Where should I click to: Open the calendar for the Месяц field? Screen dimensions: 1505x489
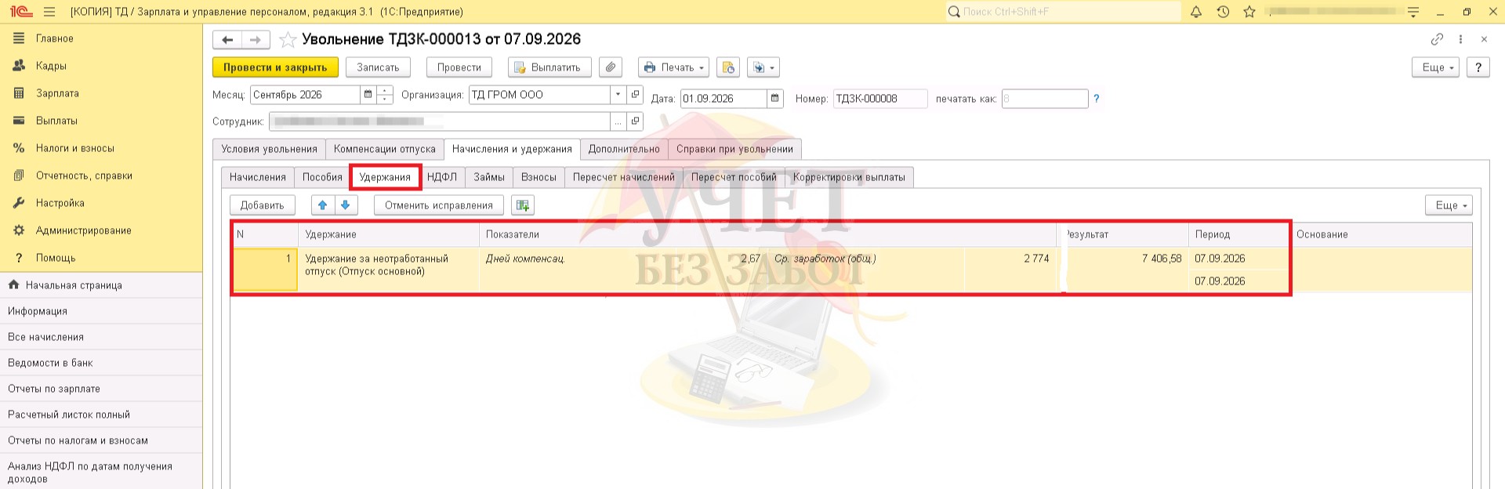368,95
